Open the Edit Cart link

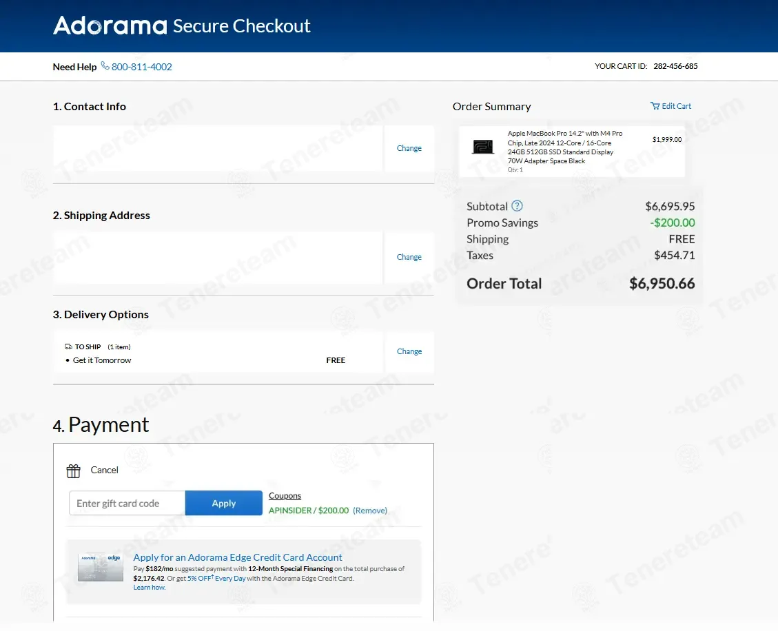tap(676, 105)
